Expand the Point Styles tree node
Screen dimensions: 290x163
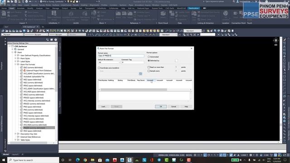click(x=15, y=58)
